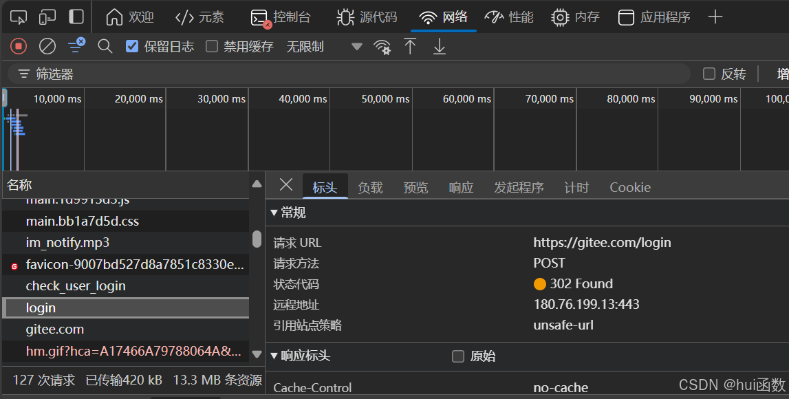The width and height of the screenshot is (789, 399).
Task: Enable the 反转 invert checkbox
Action: coord(709,74)
